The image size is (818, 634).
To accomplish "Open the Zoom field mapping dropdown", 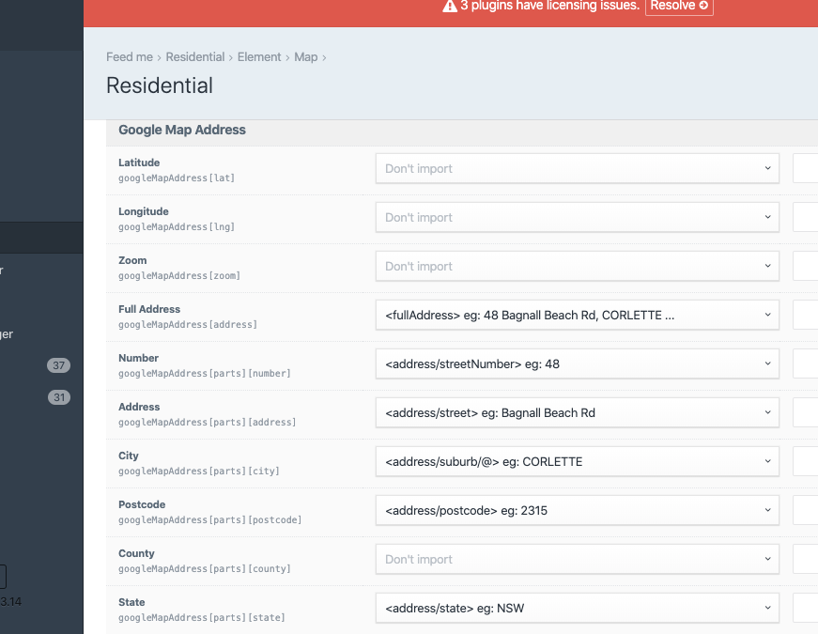I will pos(577,266).
